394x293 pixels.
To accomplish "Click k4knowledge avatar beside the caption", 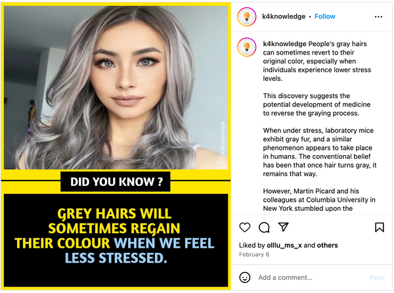I will [x=247, y=47].
